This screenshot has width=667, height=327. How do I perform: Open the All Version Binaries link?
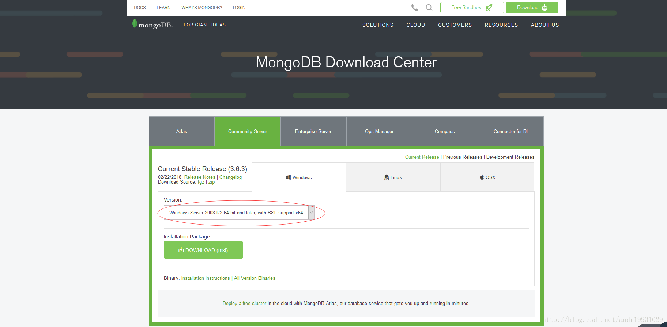tap(255, 278)
